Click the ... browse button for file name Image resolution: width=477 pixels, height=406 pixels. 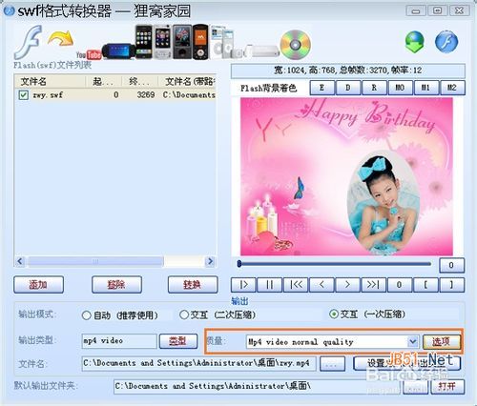(x=332, y=364)
